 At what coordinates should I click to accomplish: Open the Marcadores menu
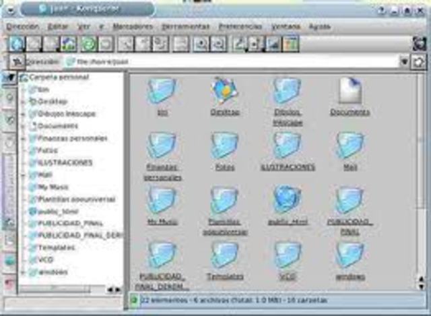click(x=133, y=27)
